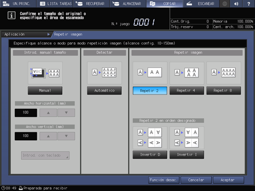
Task: Click the Repetir 2 en orden designado header
Action: 168,121
